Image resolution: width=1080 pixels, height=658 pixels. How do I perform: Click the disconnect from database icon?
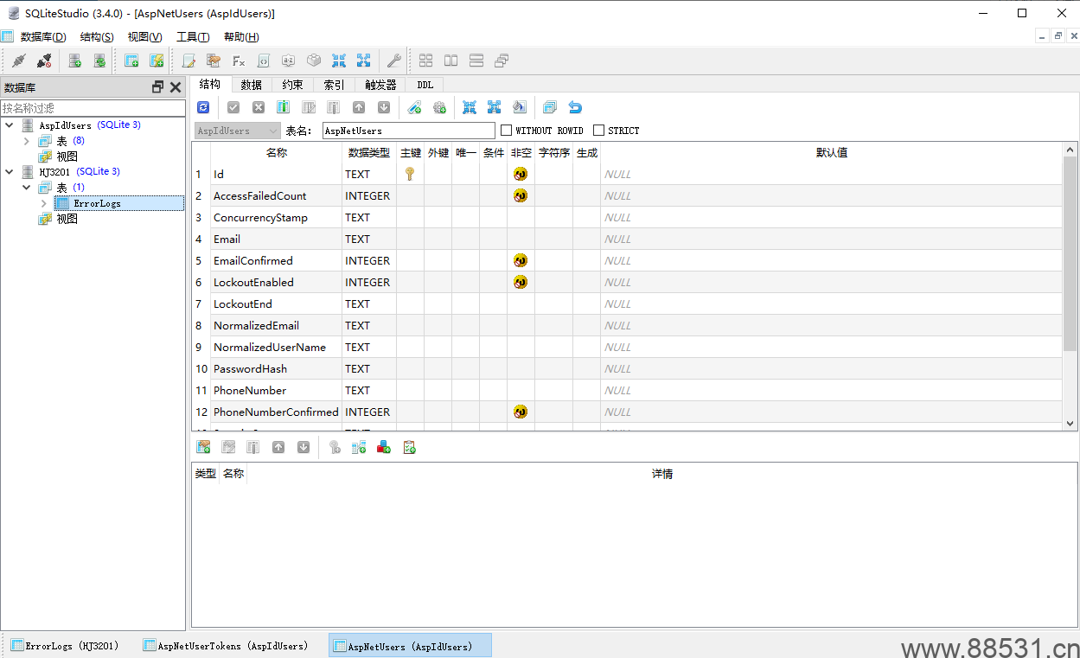point(44,61)
